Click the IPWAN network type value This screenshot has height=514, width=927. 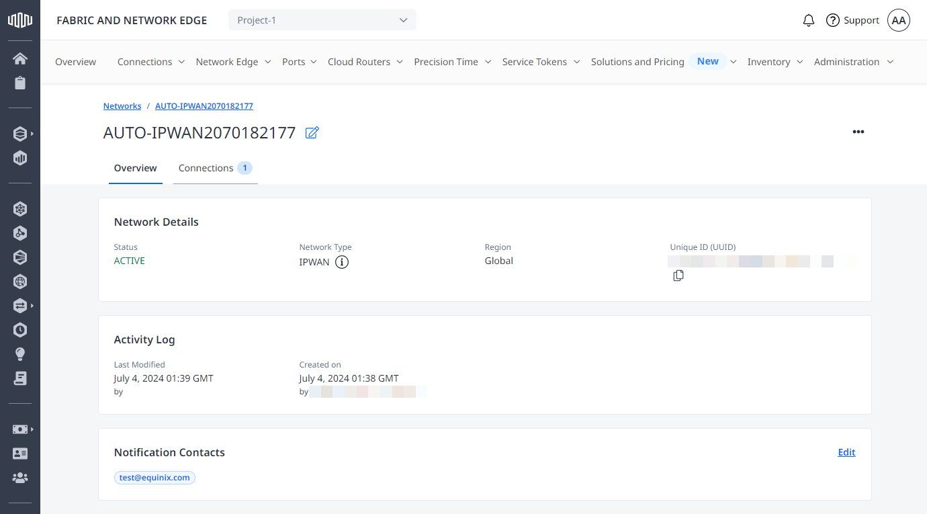coord(314,262)
